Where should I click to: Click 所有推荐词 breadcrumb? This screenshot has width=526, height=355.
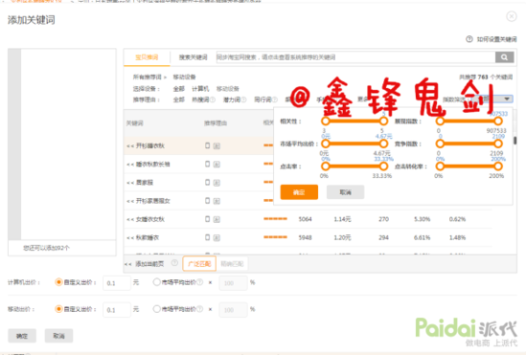coord(147,77)
